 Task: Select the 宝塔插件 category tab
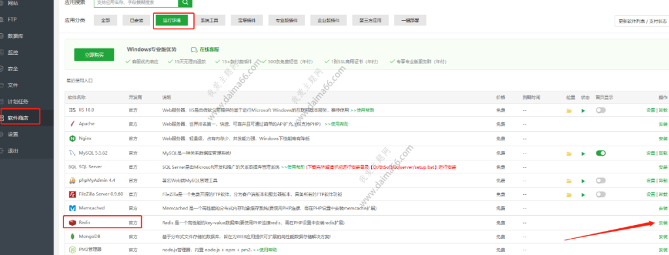[x=246, y=20]
